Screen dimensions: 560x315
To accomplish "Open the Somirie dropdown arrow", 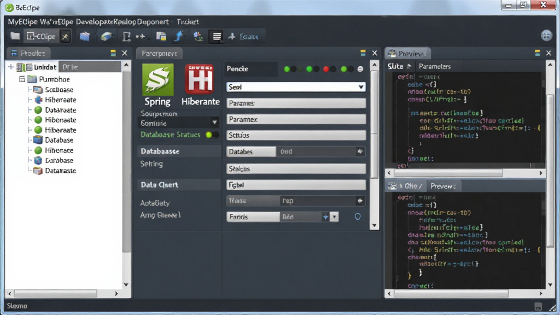I will pos(214,122).
